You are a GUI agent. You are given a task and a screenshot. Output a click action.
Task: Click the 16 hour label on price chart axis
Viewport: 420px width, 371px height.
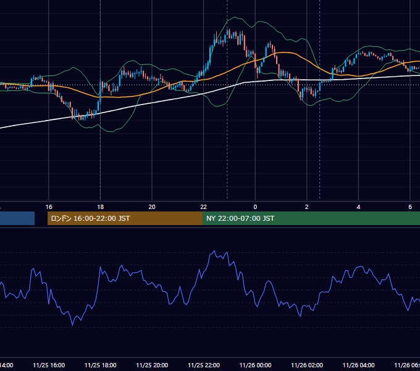click(x=49, y=207)
